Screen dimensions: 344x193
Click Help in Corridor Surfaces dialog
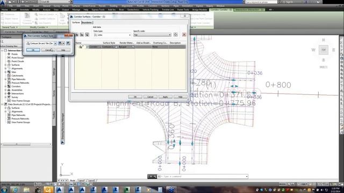pyautogui.click(x=181, y=96)
